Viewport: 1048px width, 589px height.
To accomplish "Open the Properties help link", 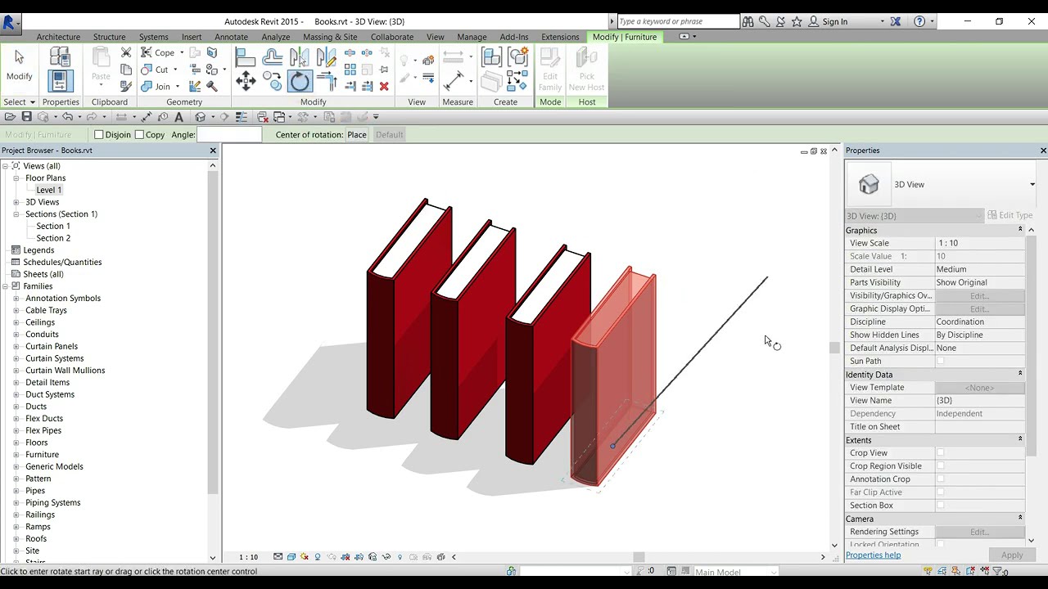I will pos(873,555).
